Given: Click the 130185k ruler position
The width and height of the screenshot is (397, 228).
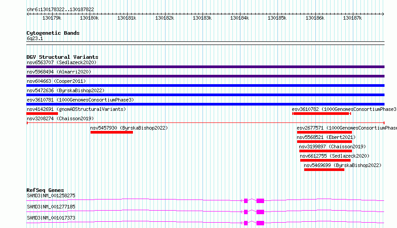Looking at the screenshot, I should pos(277,18).
